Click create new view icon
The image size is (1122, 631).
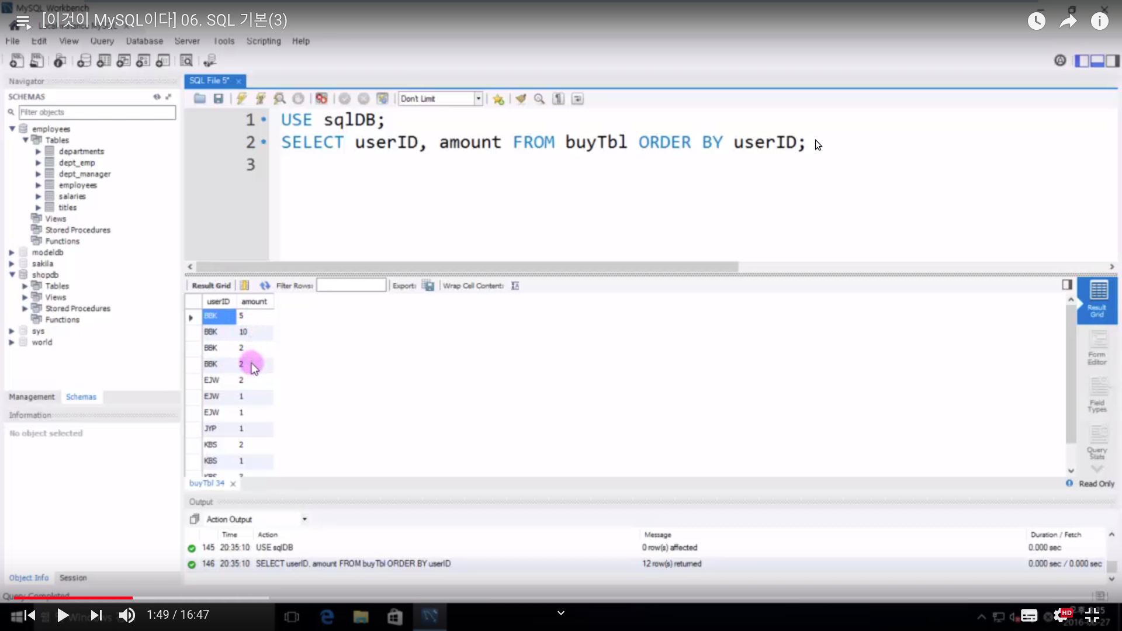coord(123,60)
